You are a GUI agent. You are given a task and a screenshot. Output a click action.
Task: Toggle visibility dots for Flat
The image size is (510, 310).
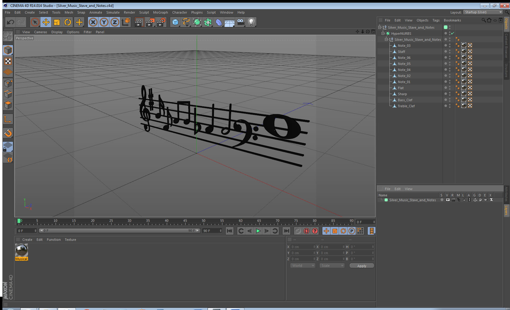(450, 88)
